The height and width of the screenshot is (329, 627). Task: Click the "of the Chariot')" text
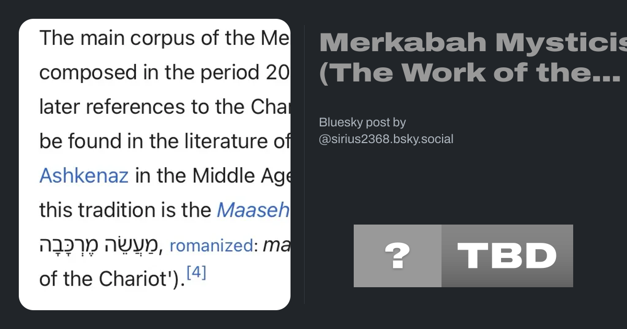112,279
